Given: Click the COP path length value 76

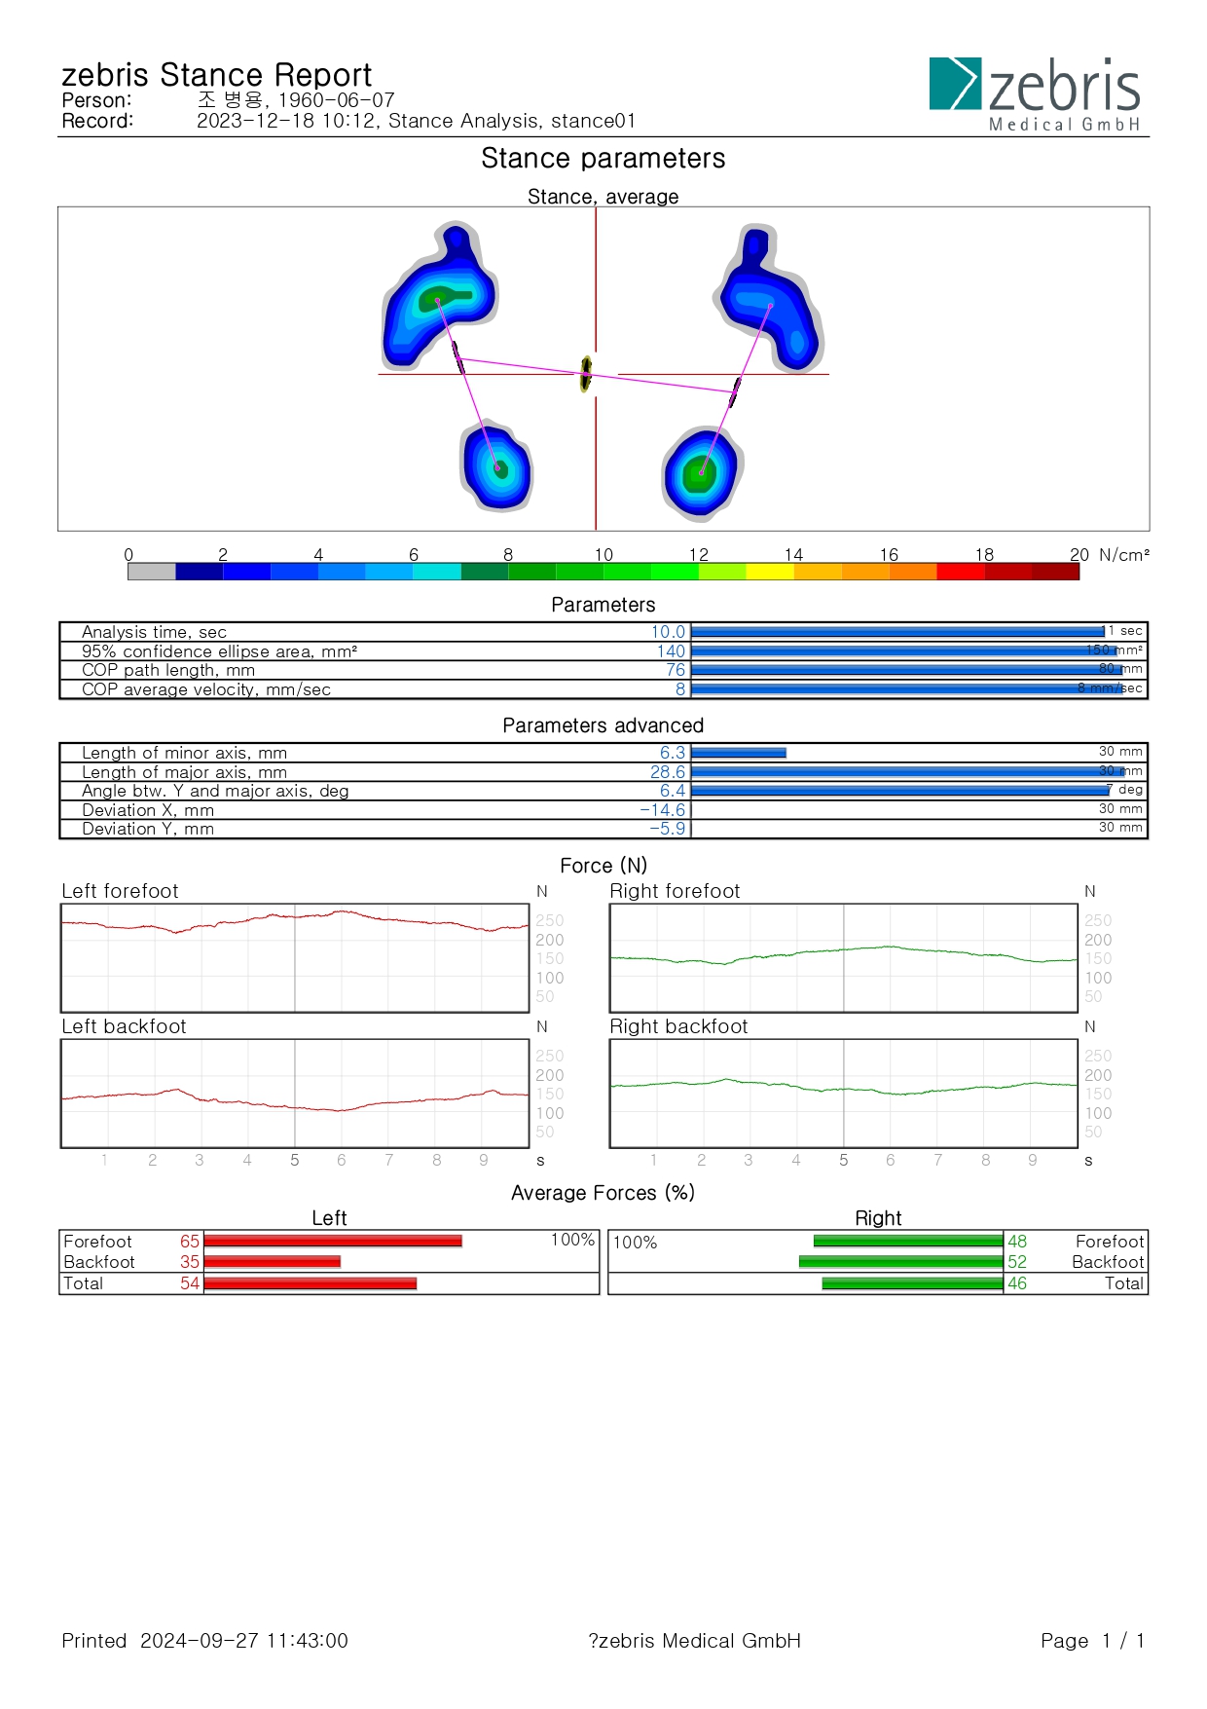Looking at the screenshot, I should point(676,670).
